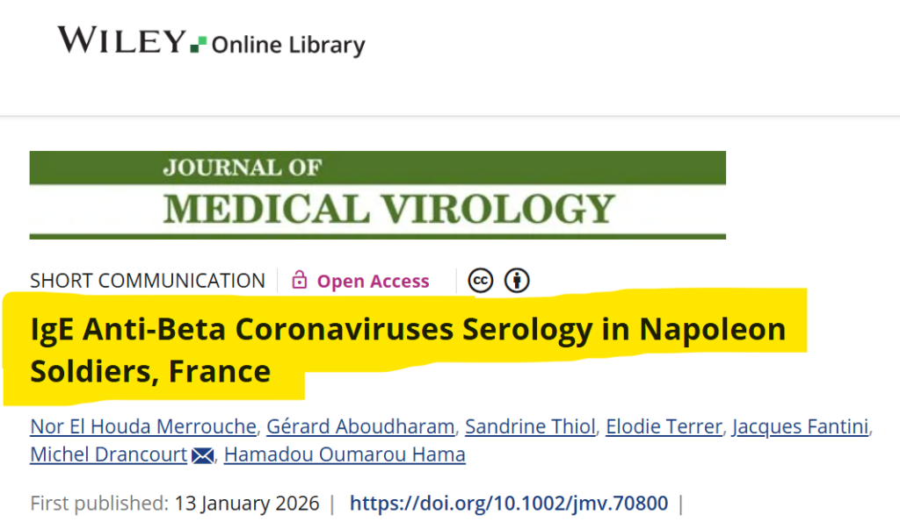Open author Nor El Houda Merrouche's profile
Screen dimensions: 900x522
click(x=143, y=427)
